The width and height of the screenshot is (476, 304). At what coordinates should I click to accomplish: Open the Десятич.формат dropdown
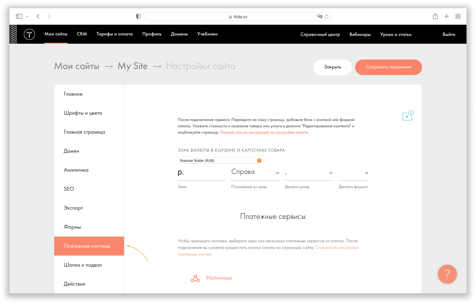353,173
